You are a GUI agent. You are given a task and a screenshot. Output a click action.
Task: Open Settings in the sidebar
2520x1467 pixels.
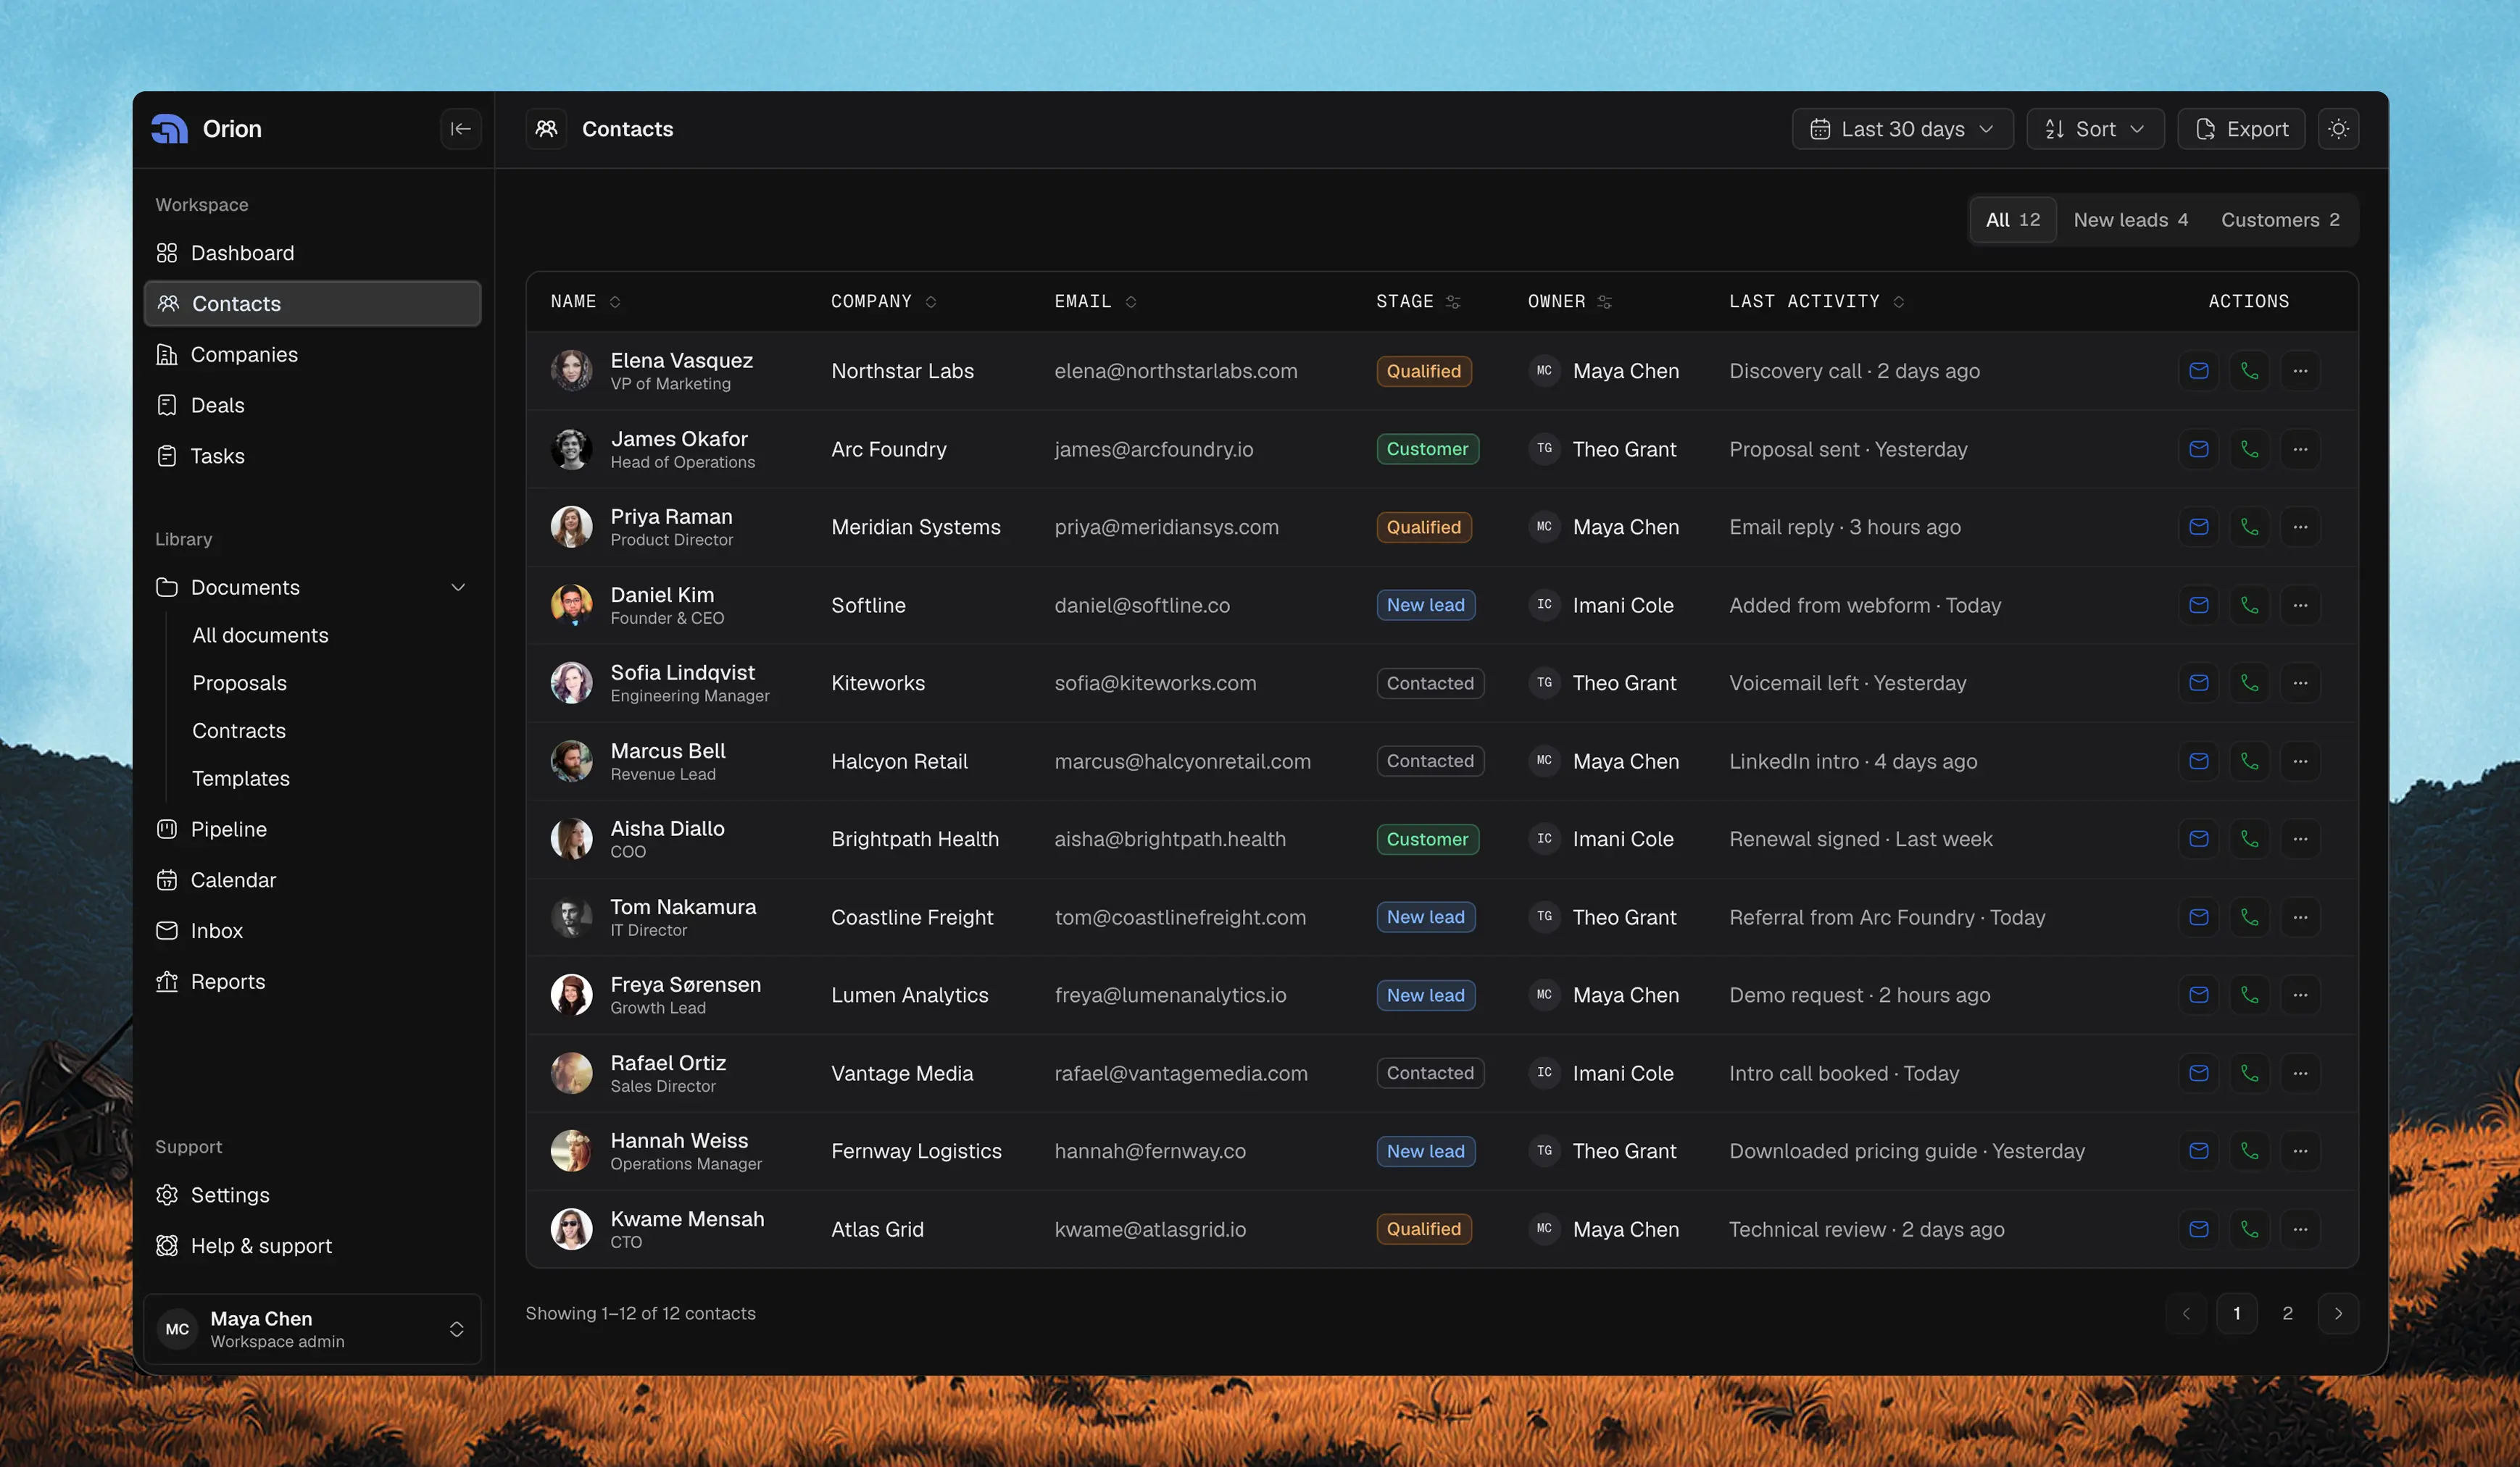click(312, 1195)
